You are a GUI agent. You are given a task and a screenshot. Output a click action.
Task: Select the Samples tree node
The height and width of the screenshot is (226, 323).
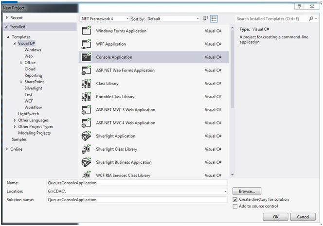[x=19, y=139]
